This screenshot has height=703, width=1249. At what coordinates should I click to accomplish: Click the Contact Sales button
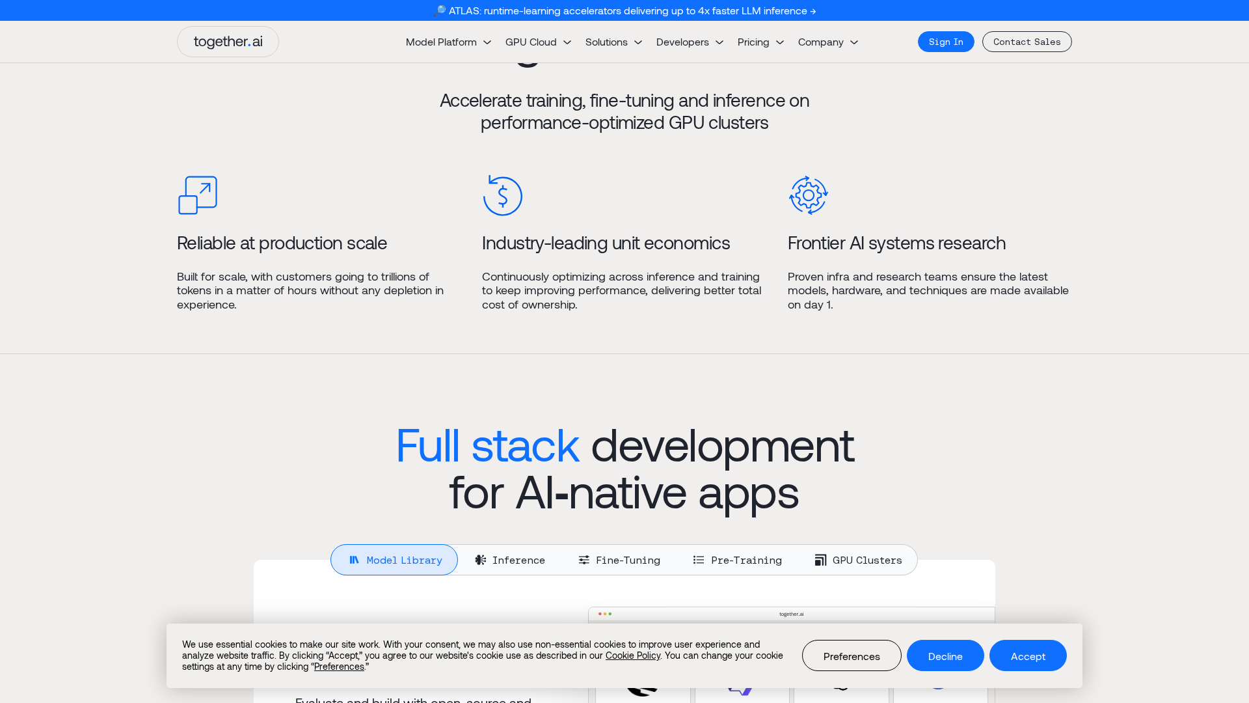coord(1027,41)
